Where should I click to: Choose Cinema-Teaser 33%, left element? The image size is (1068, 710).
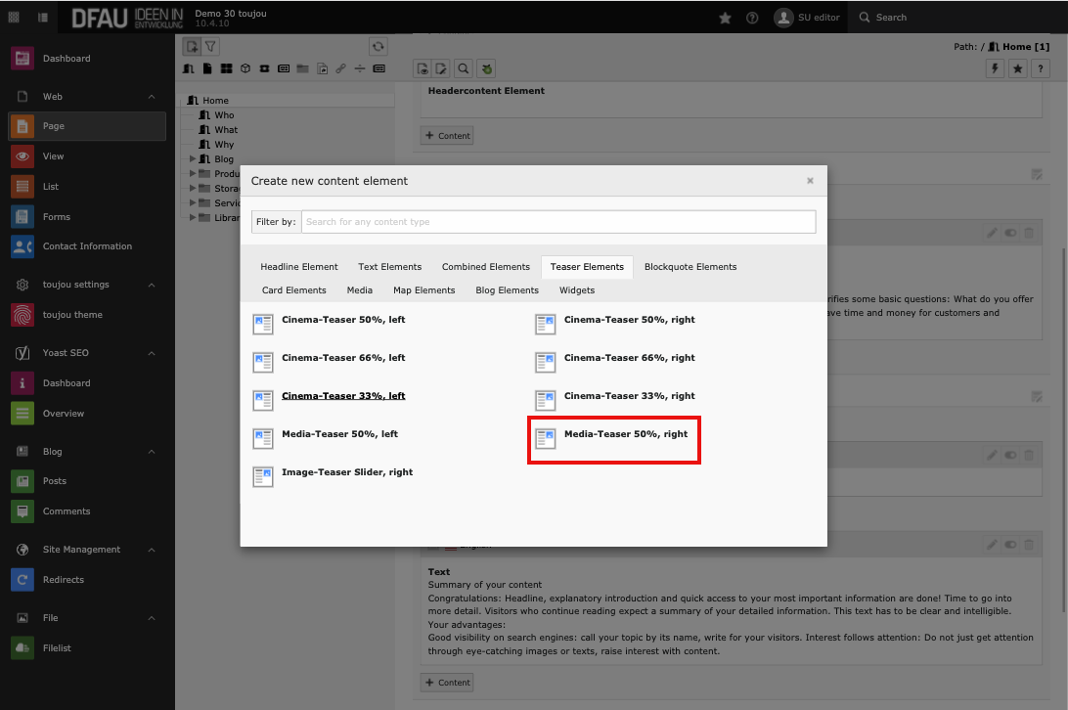(x=342, y=396)
